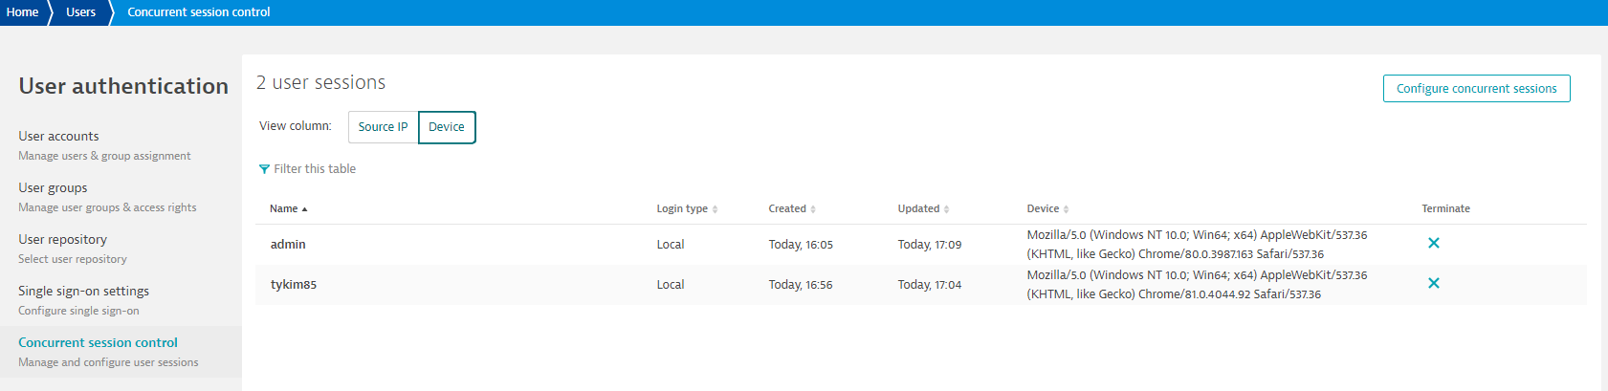
Task: Select Concurrent session control sidebar item
Action: coord(98,343)
